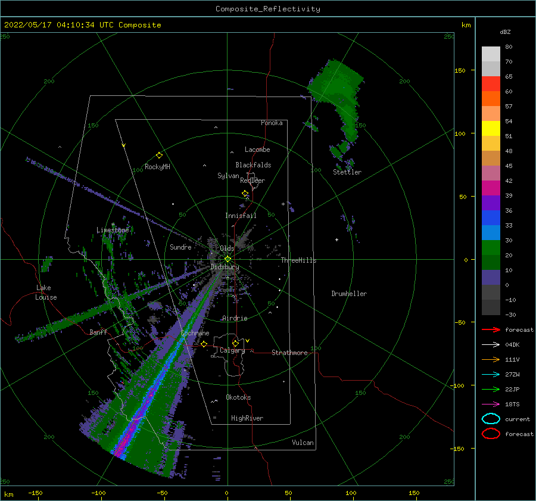This screenshot has width=536, height=501.
Task: Click the Stettler label
Action: [x=347, y=172]
